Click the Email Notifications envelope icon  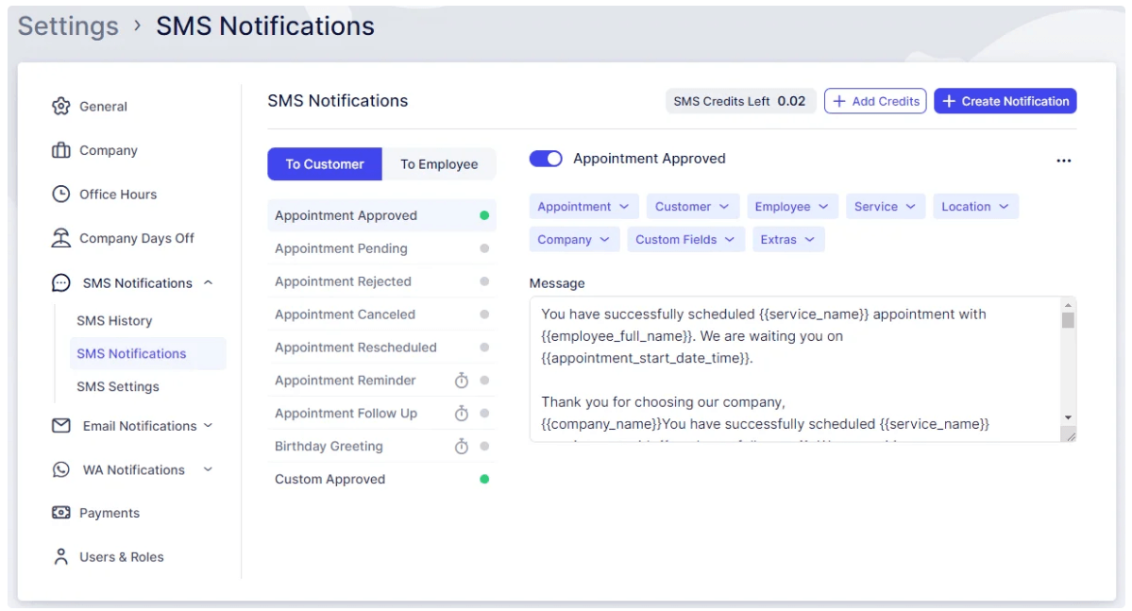pyautogui.click(x=60, y=425)
